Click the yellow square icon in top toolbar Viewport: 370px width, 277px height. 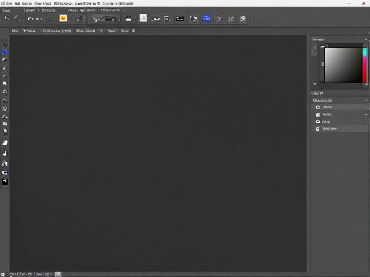point(63,18)
